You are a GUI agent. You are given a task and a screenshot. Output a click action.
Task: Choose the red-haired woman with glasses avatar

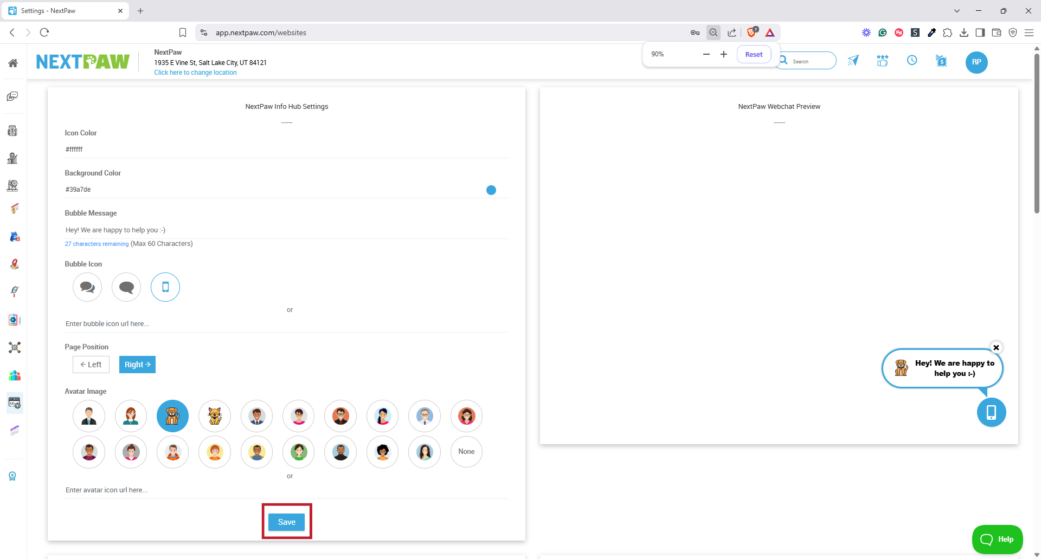pyautogui.click(x=131, y=416)
